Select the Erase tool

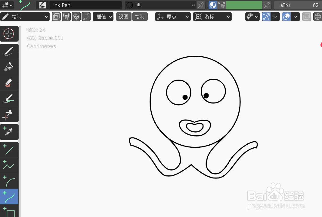coord(9,83)
